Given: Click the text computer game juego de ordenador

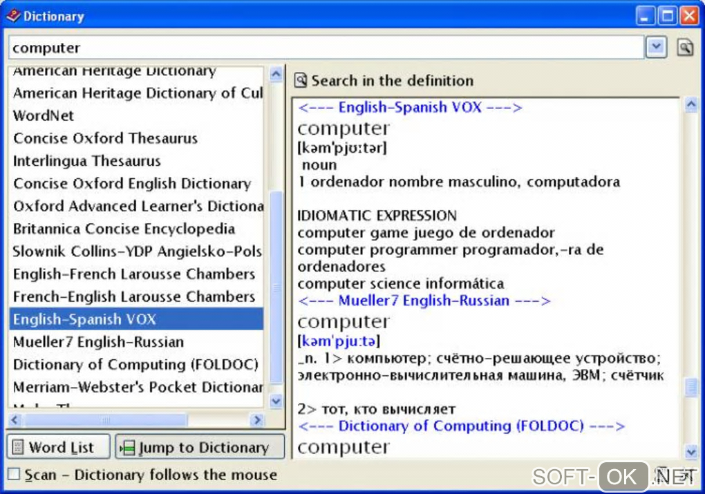Looking at the screenshot, I should coord(426,233).
